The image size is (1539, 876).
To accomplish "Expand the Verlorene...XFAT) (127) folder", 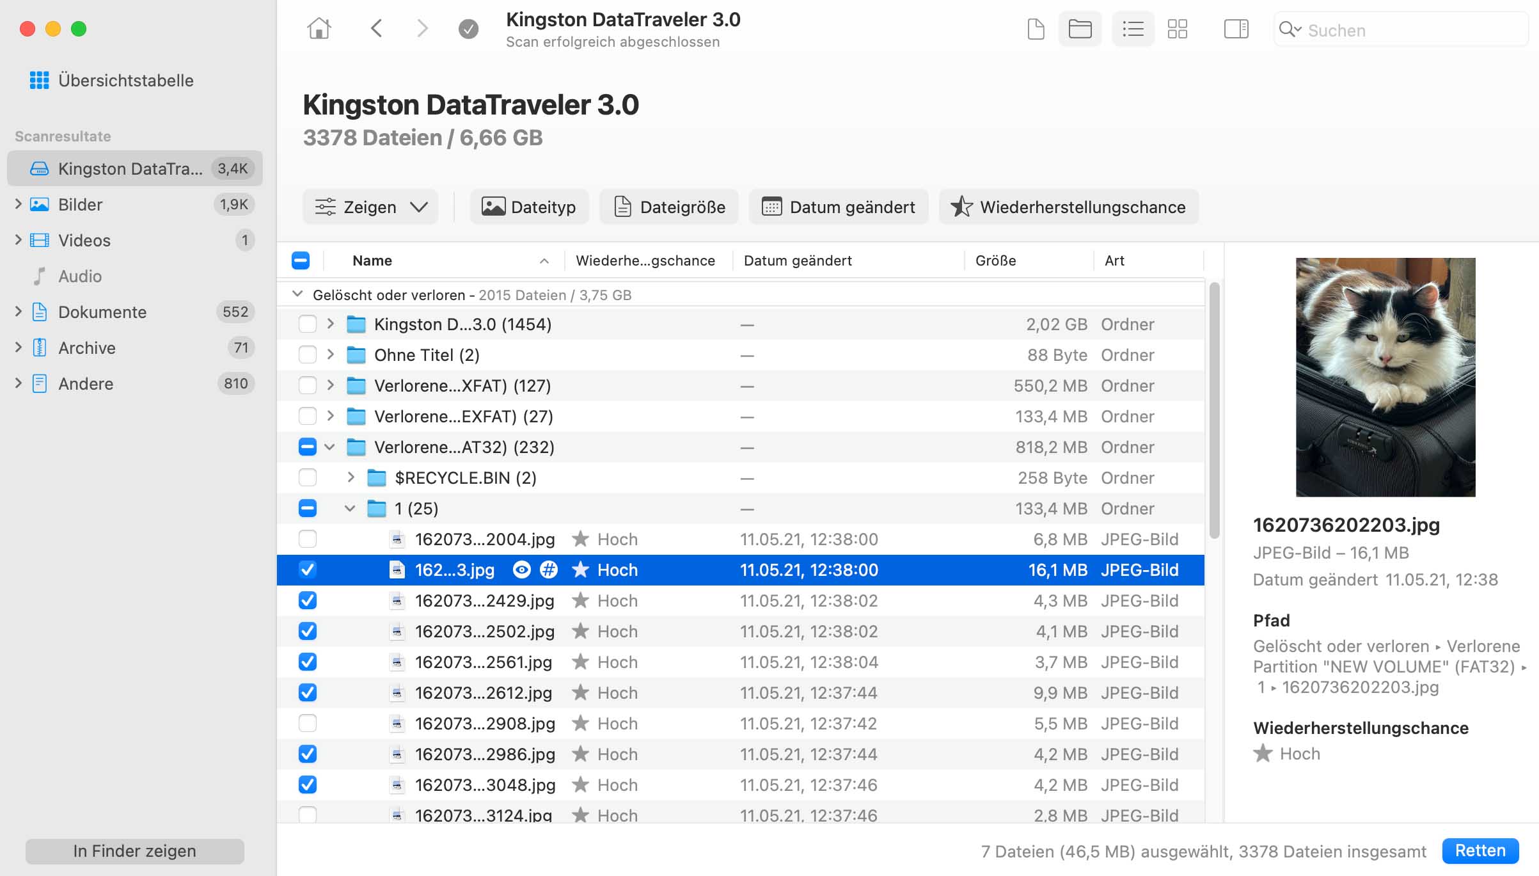I will pyautogui.click(x=330, y=385).
